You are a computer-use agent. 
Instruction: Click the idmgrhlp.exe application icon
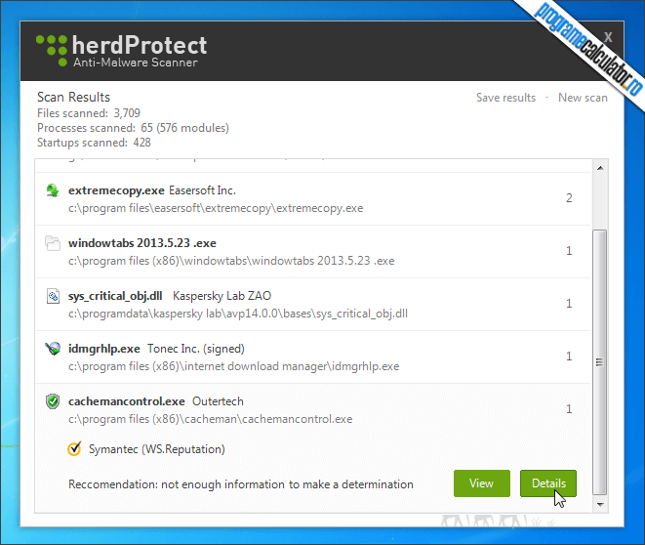click(x=53, y=349)
